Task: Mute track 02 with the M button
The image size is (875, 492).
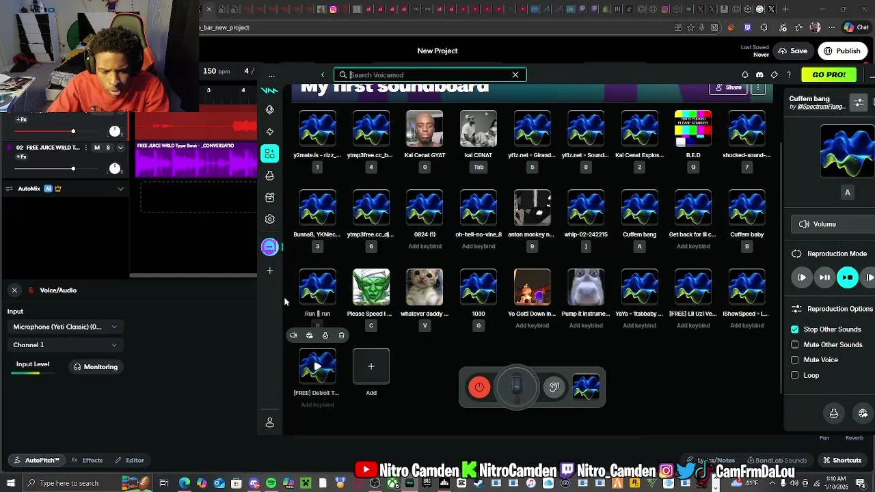Action: [x=96, y=148]
